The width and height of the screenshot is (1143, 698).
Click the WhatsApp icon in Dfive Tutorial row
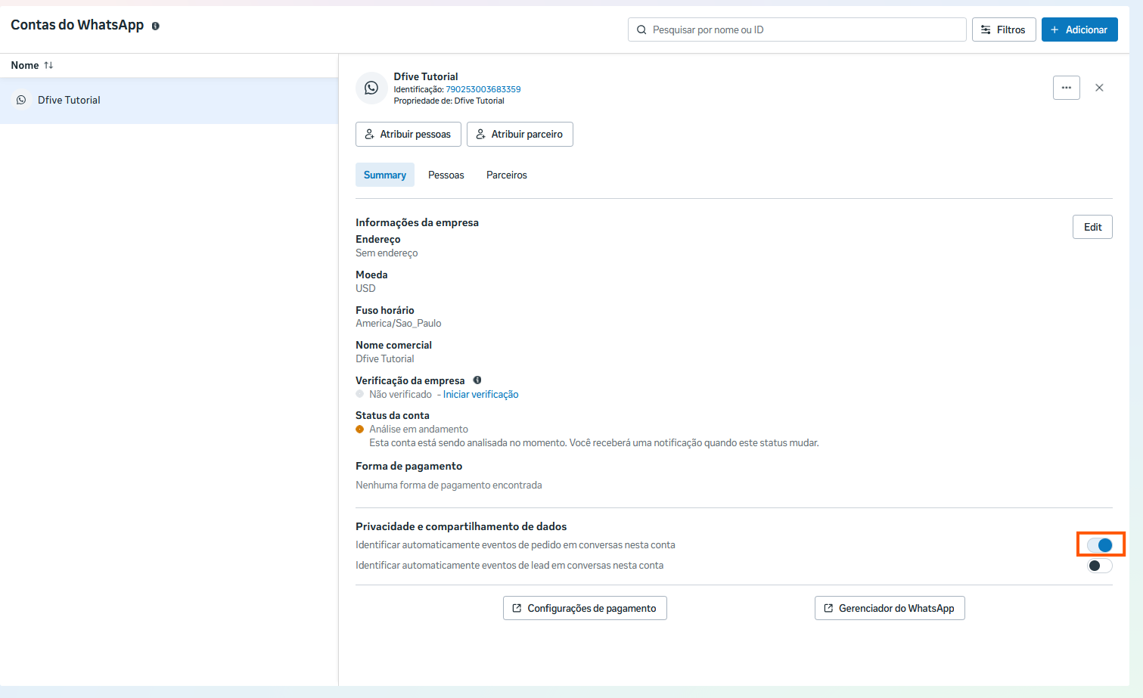(21, 100)
